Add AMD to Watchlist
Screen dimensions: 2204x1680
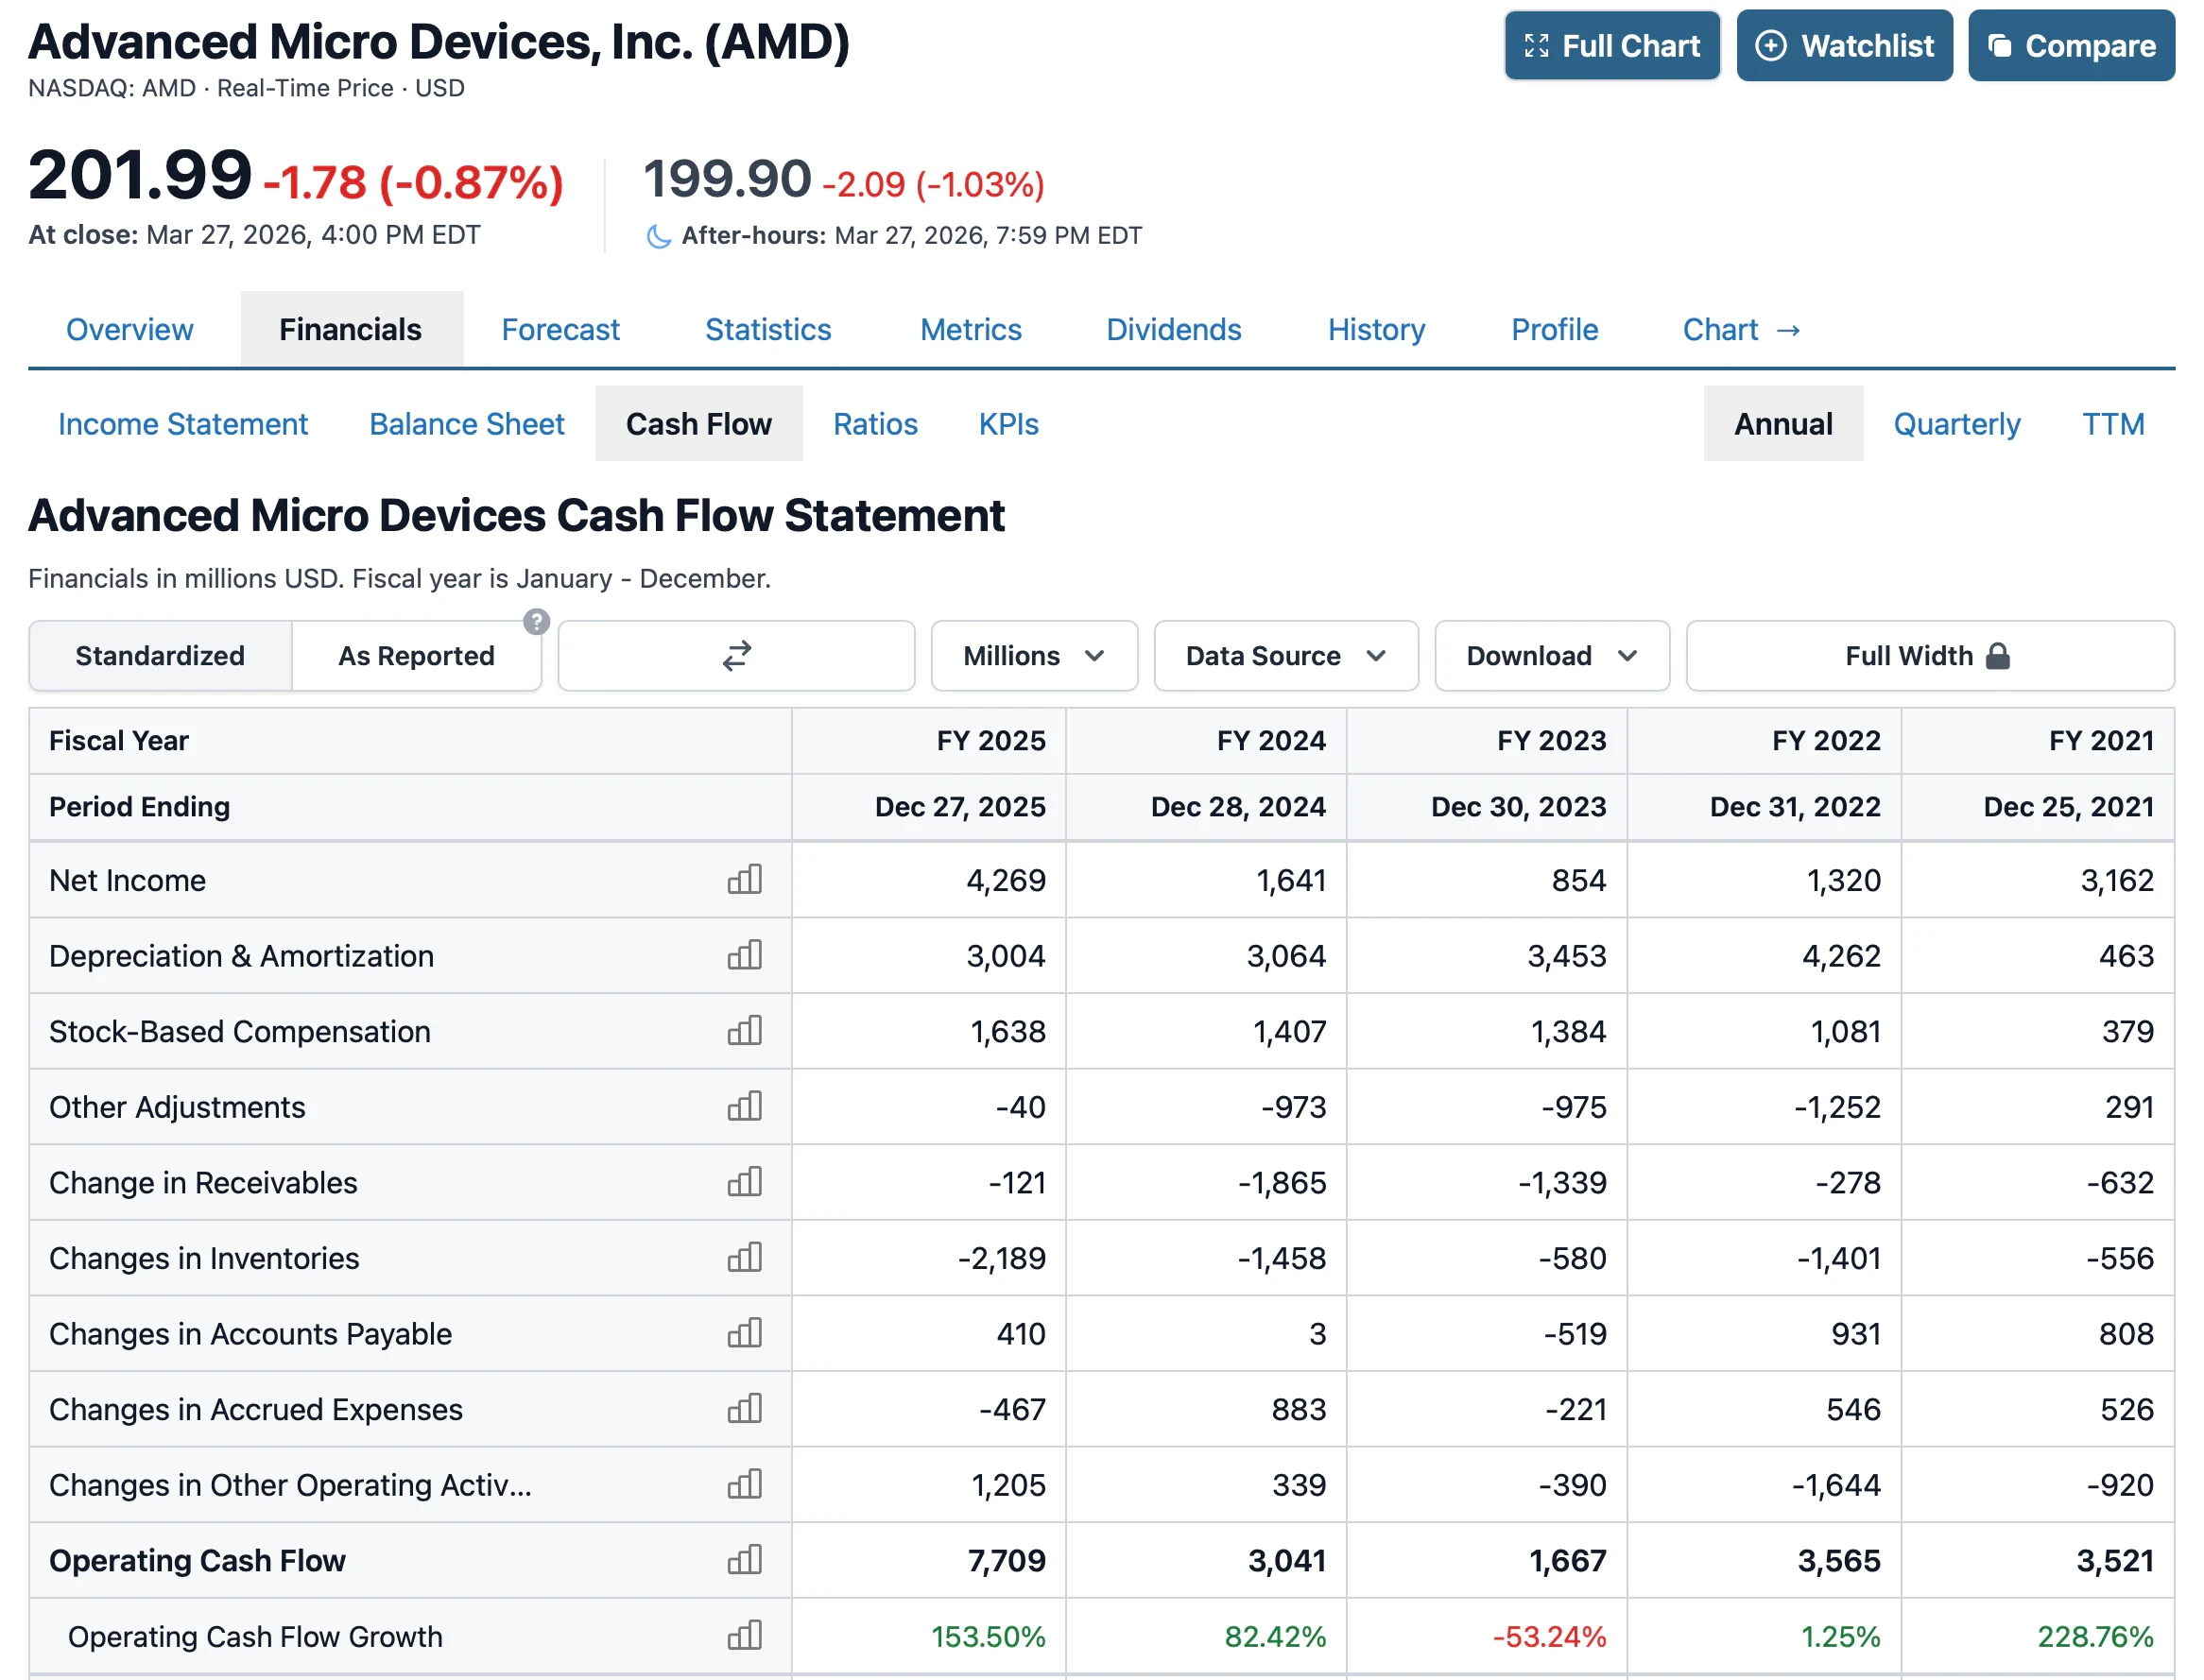click(1844, 46)
